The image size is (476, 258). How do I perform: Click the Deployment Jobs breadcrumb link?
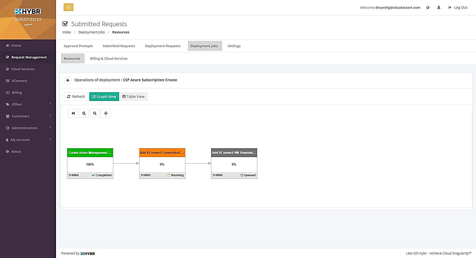pyautogui.click(x=91, y=32)
